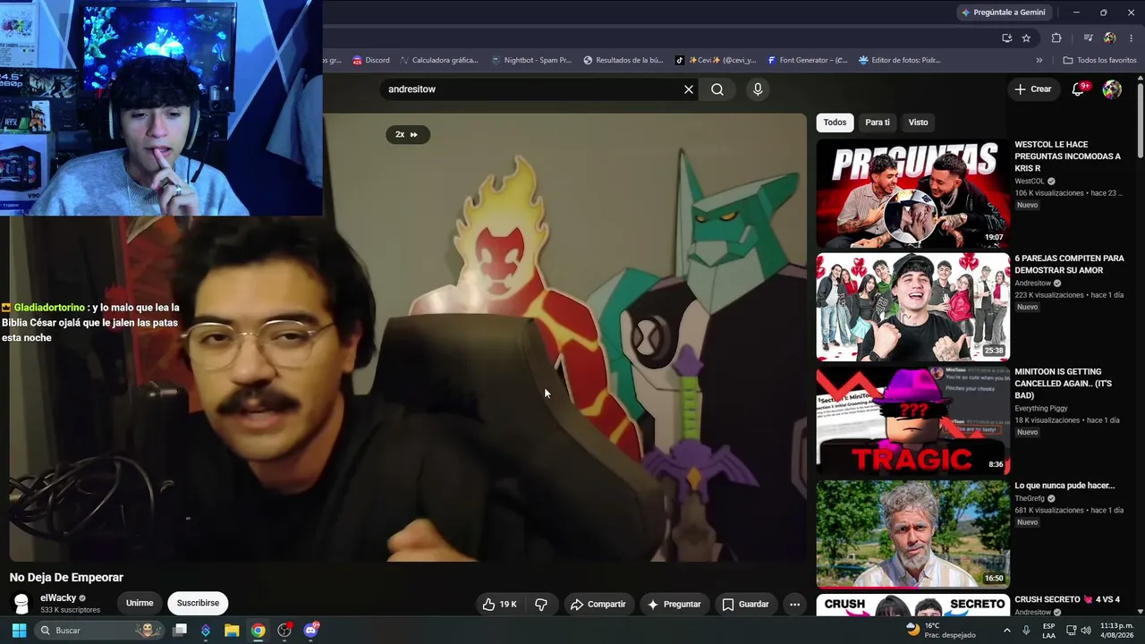
Task: Open the Cevi TikTok bookmark
Action: [x=716, y=60]
